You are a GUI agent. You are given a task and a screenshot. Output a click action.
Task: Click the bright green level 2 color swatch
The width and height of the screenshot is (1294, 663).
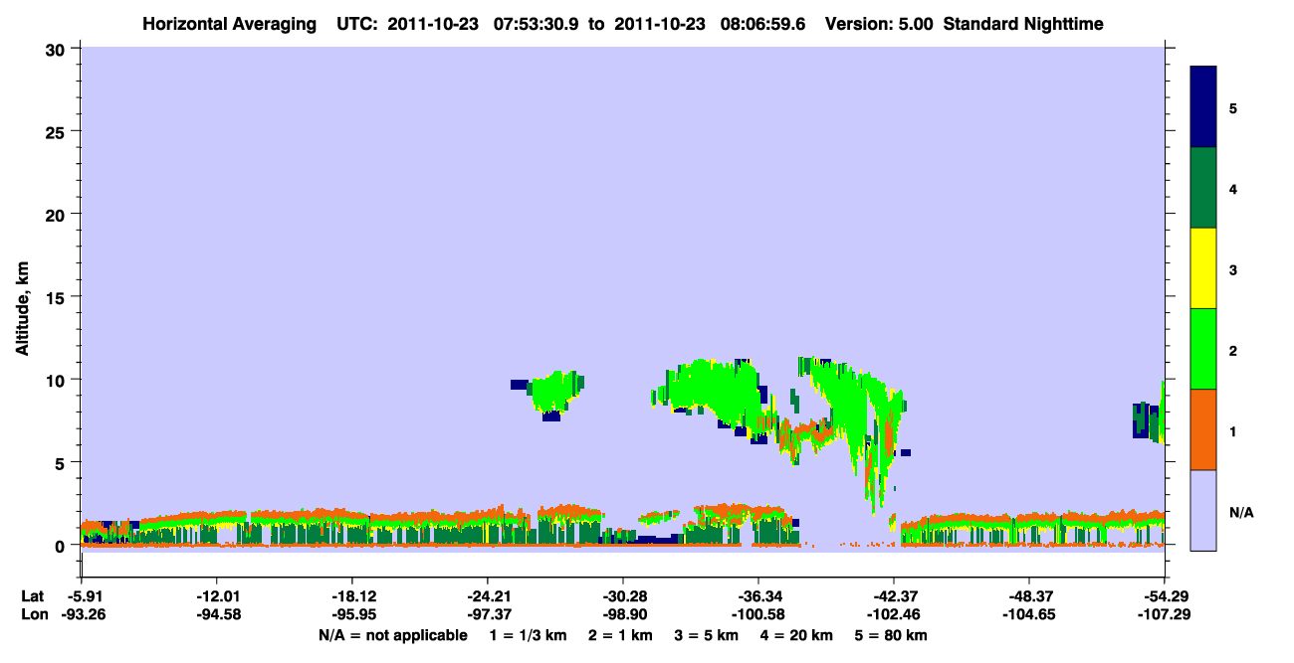coord(1203,349)
